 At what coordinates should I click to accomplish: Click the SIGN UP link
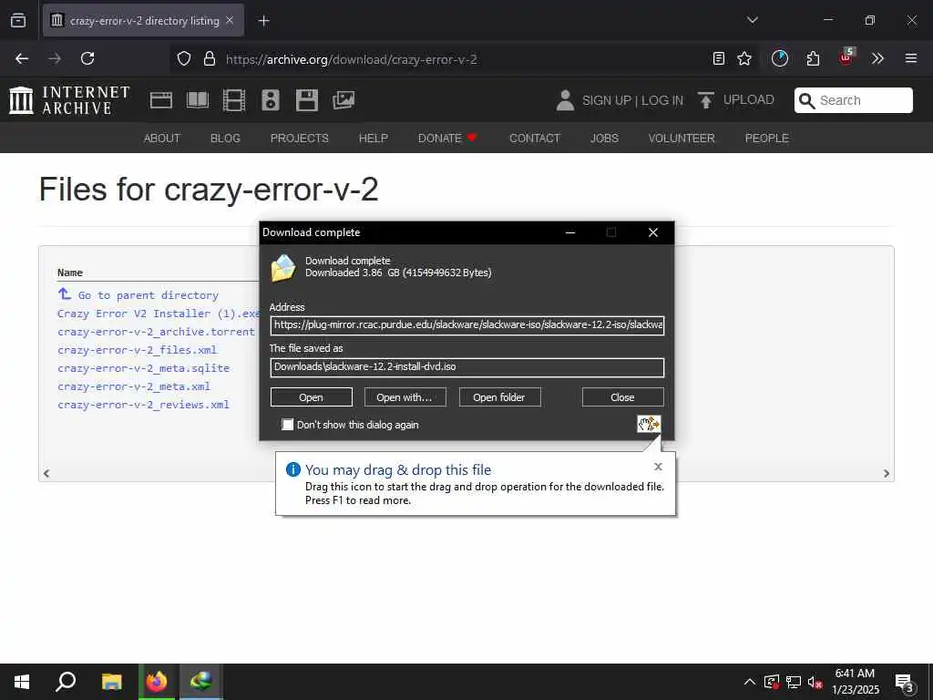tap(606, 100)
